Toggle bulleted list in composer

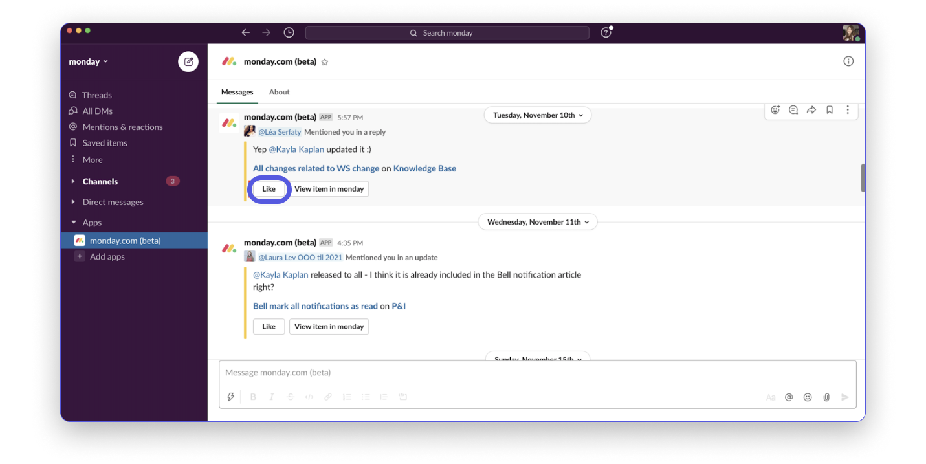(x=366, y=397)
